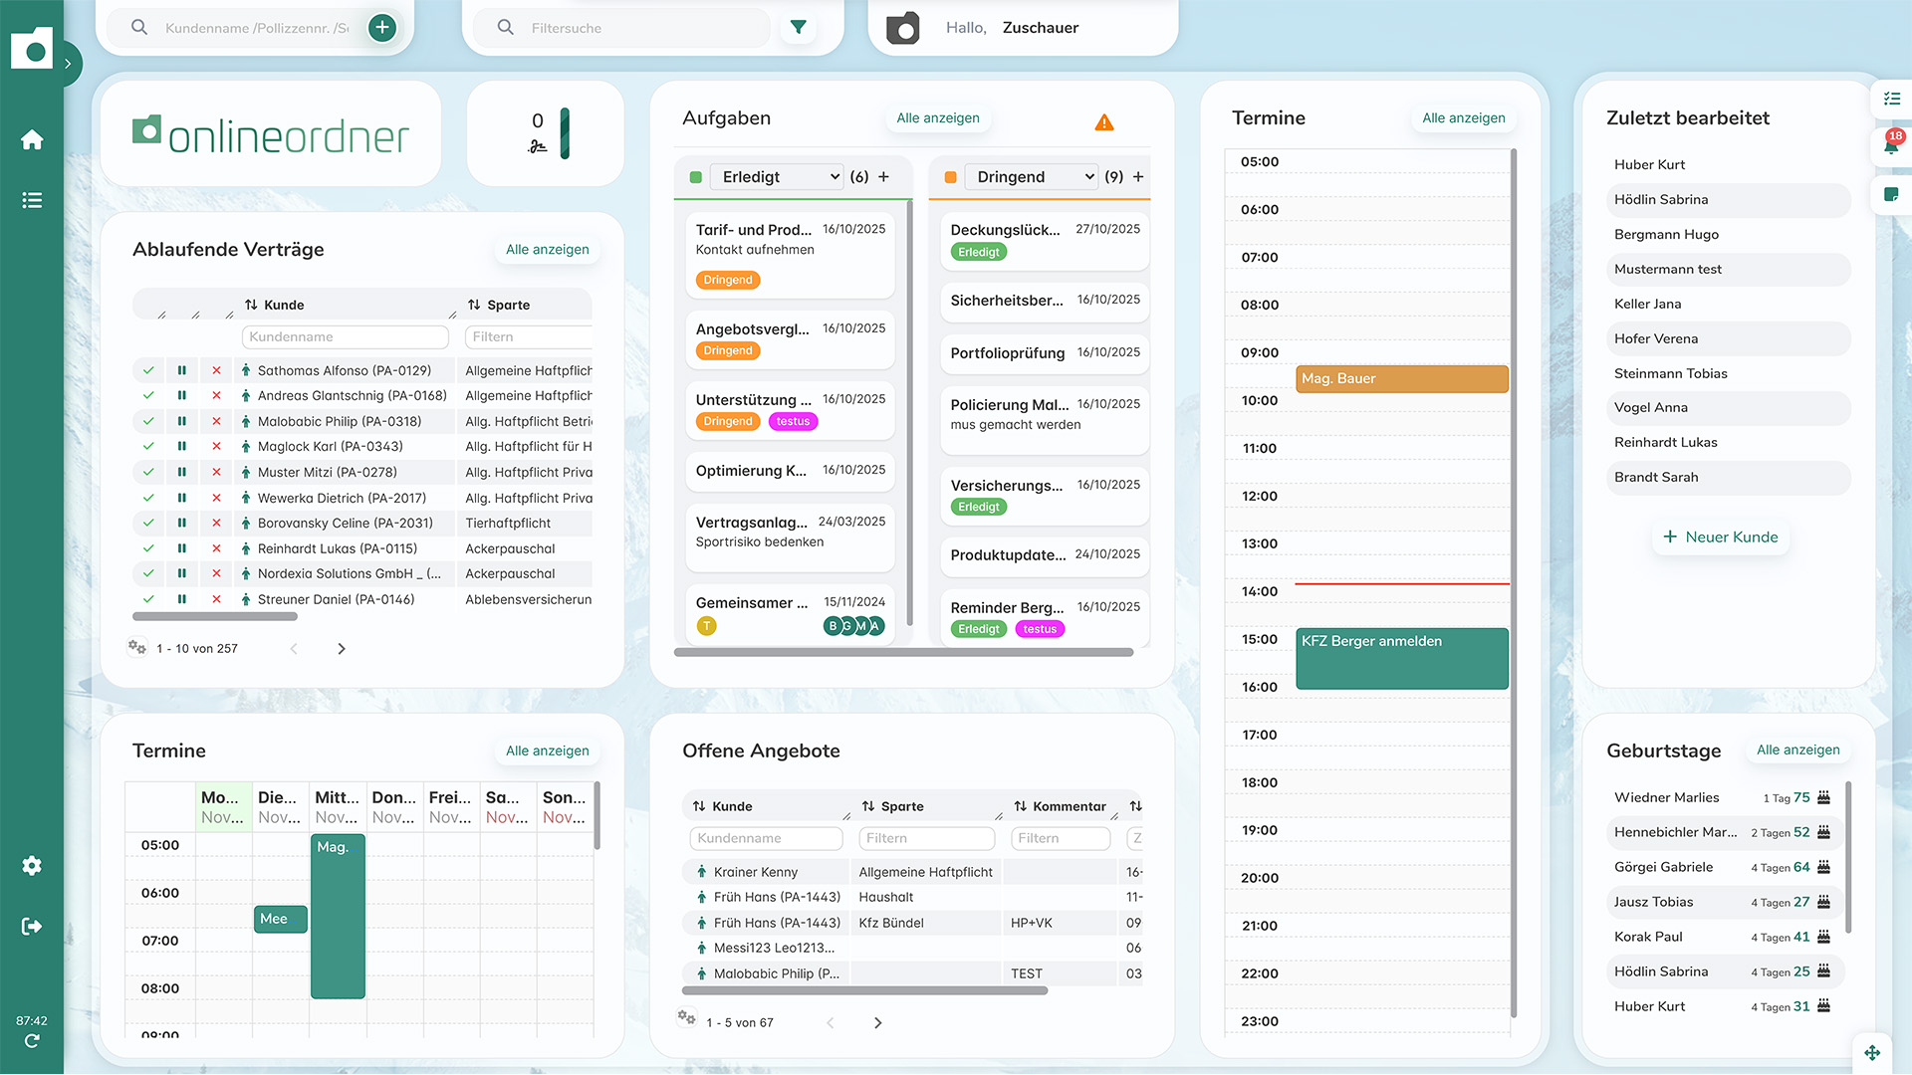This screenshot has height=1075, width=1912.
Task: Open the filter funnel next to Filtersuche
Action: 799,27
